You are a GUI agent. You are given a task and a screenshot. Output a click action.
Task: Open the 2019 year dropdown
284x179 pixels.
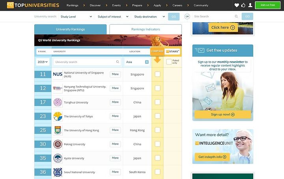pos(43,62)
